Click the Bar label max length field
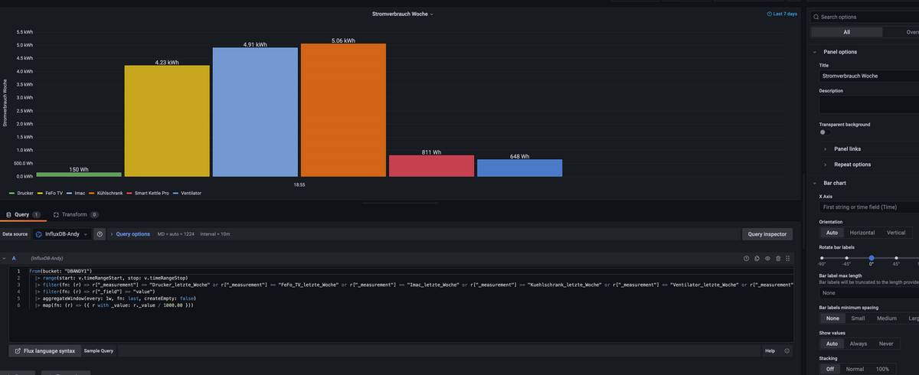This screenshot has height=375, width=919. tap(869, 293)
